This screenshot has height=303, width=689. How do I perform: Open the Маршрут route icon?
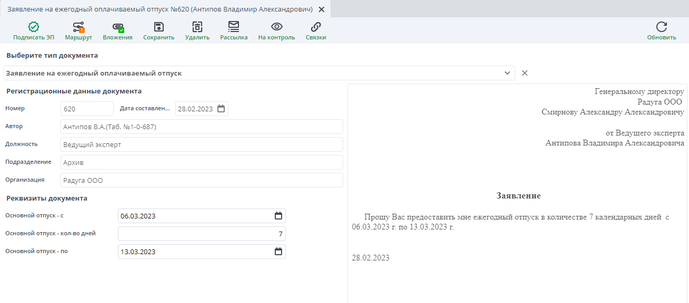tap(78, 27)
